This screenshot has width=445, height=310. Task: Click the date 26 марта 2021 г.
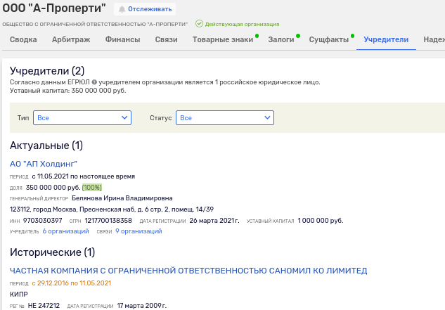[x=214, y=221]
